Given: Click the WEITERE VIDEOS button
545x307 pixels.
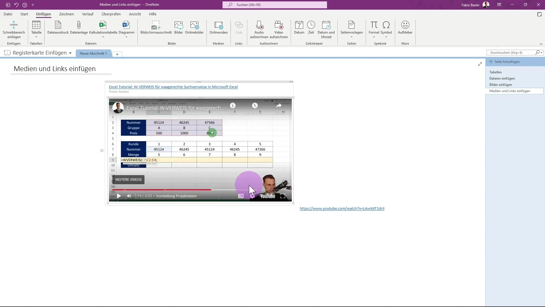Looking at the screenshot, I should coord(128,180).
